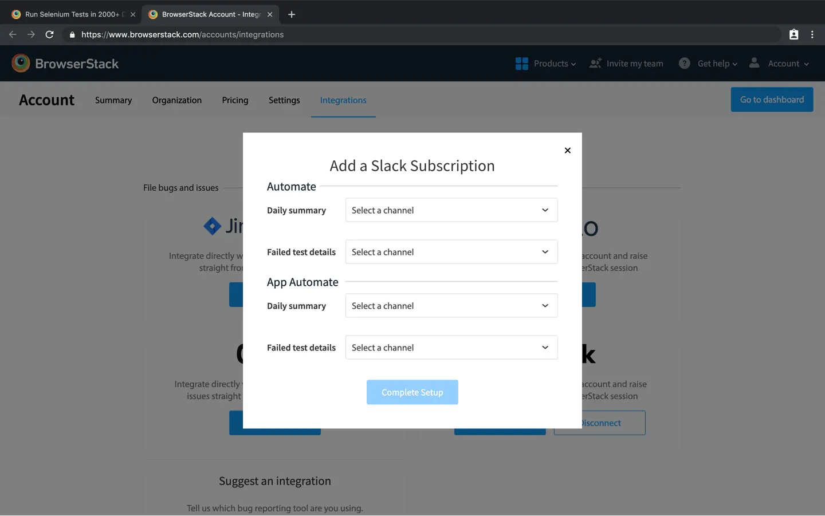
Task: Expand App Automate Failed test details dropdown
Action: pyautogui.click(x=451, y=348)
